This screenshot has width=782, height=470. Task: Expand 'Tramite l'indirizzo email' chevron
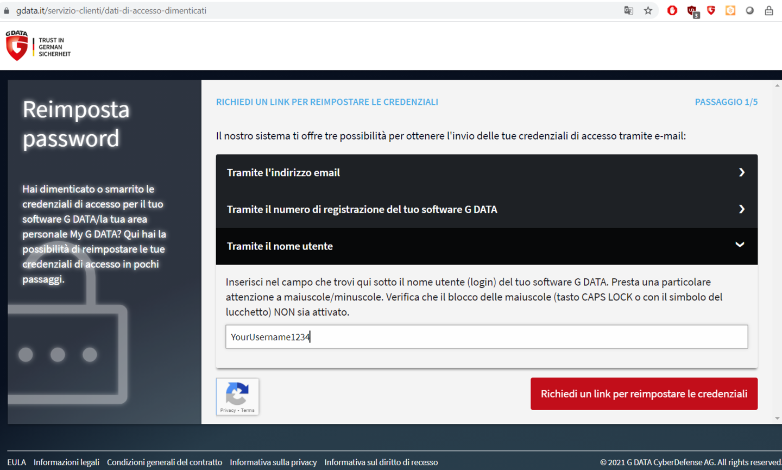click(742, 172)
